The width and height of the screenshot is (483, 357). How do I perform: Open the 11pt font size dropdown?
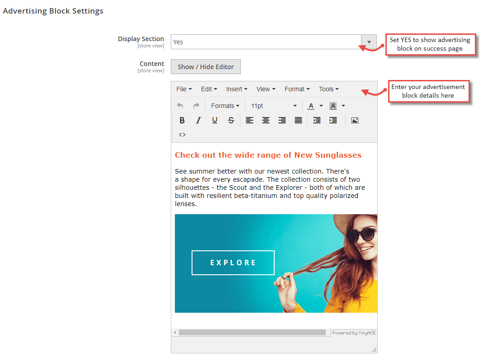tap(273, 106)
